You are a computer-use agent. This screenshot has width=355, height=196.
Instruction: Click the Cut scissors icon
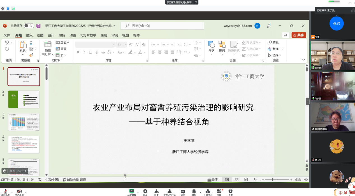pyautogui.click(x=31, y=43)
